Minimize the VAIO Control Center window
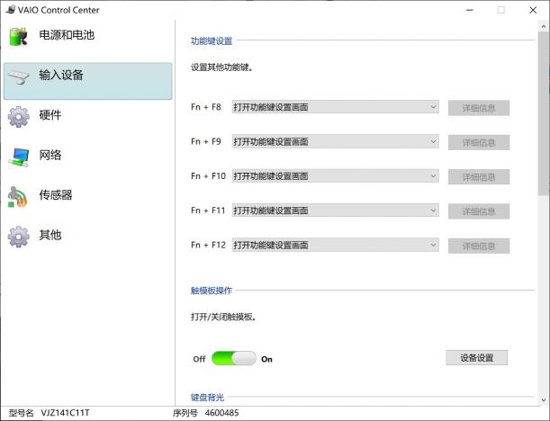 coord(470,10)
